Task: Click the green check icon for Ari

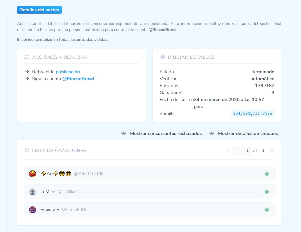Action: click(267, 174)
